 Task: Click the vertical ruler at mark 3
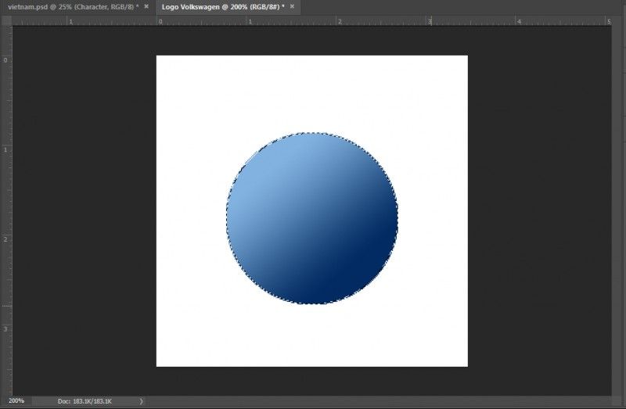coord(5,328)
